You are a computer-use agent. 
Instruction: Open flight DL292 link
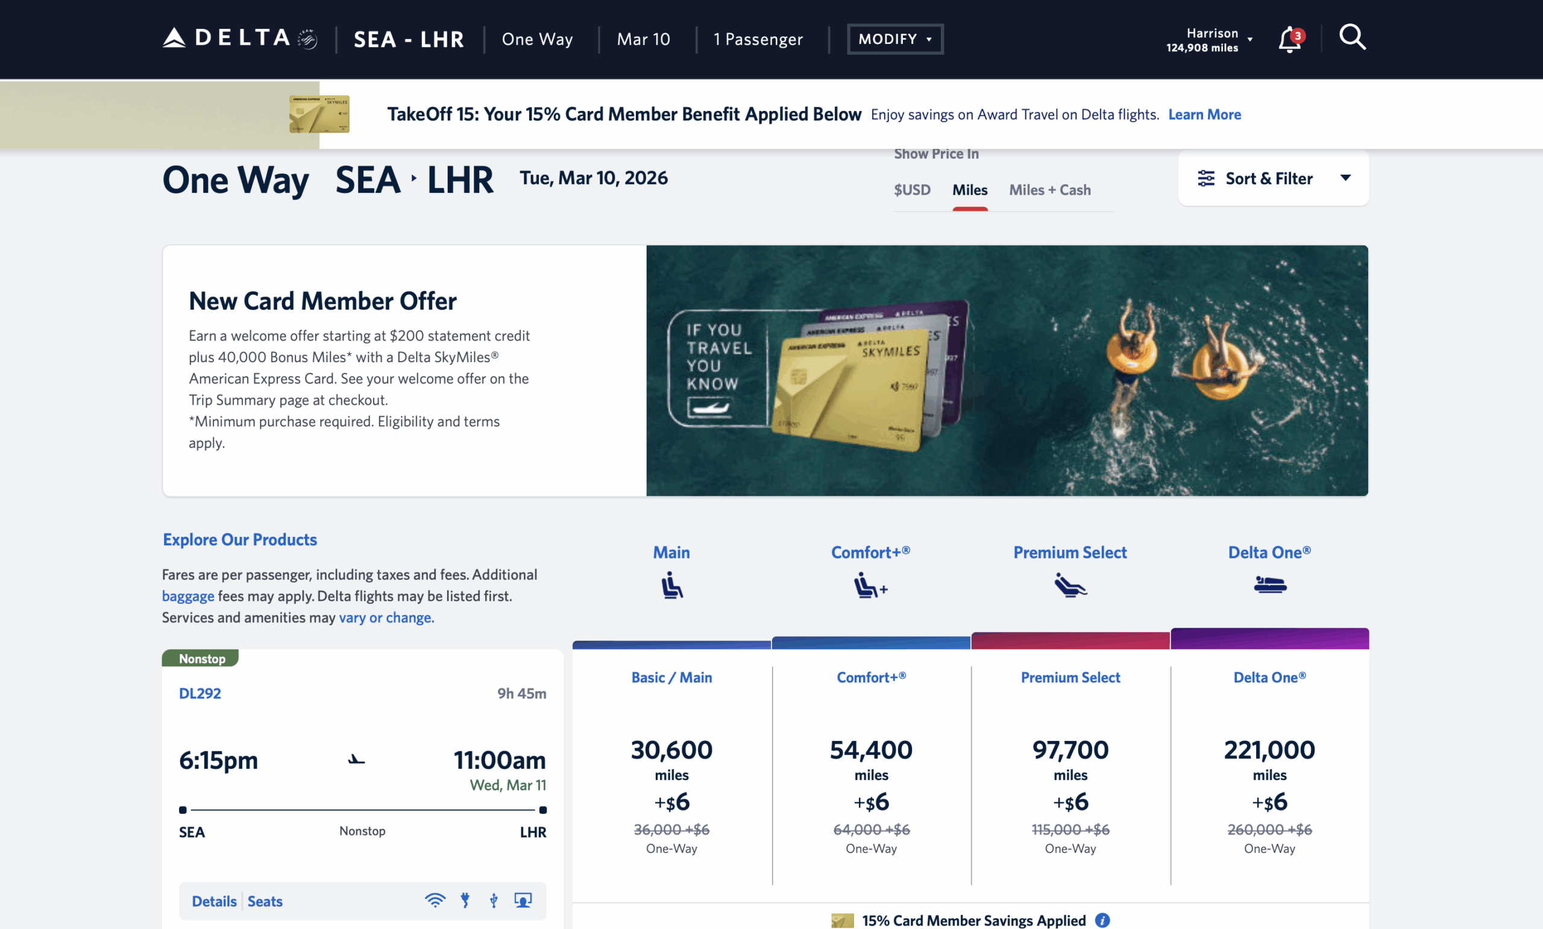point(200,693)
